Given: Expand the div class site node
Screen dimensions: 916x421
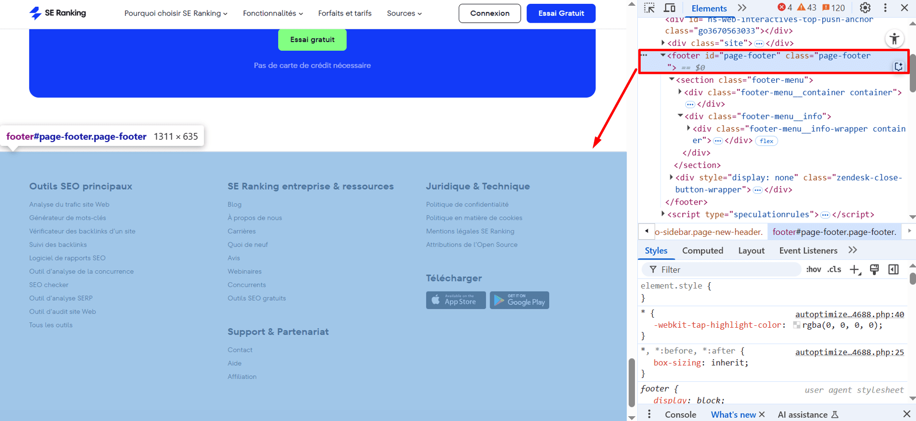Looking at the screenshot, I should pyautogui.click(x=663, y=43).
